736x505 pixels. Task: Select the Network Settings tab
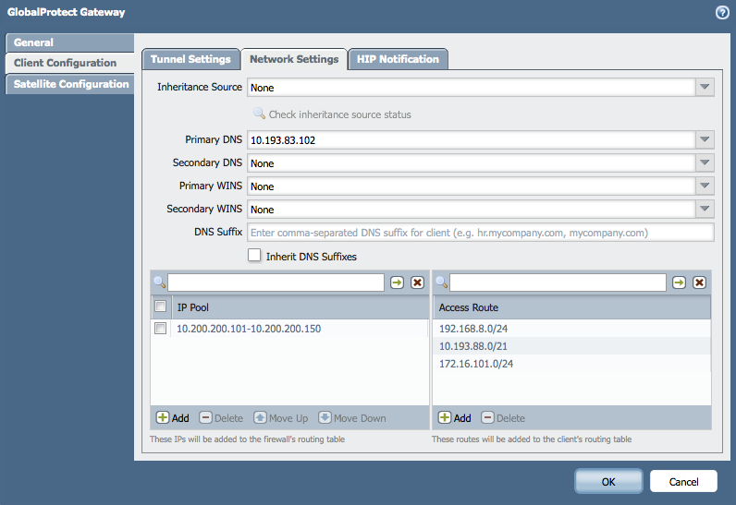[x=294, y=59]
